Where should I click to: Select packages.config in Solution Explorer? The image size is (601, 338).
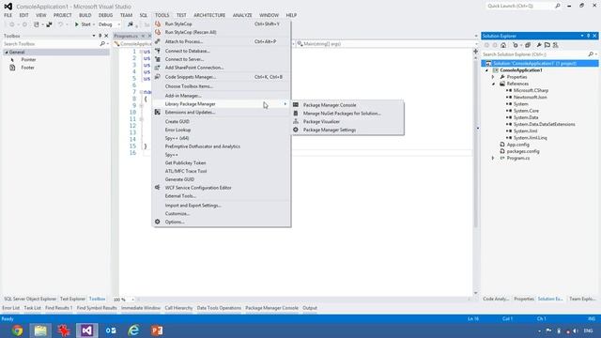click(523, 151)
